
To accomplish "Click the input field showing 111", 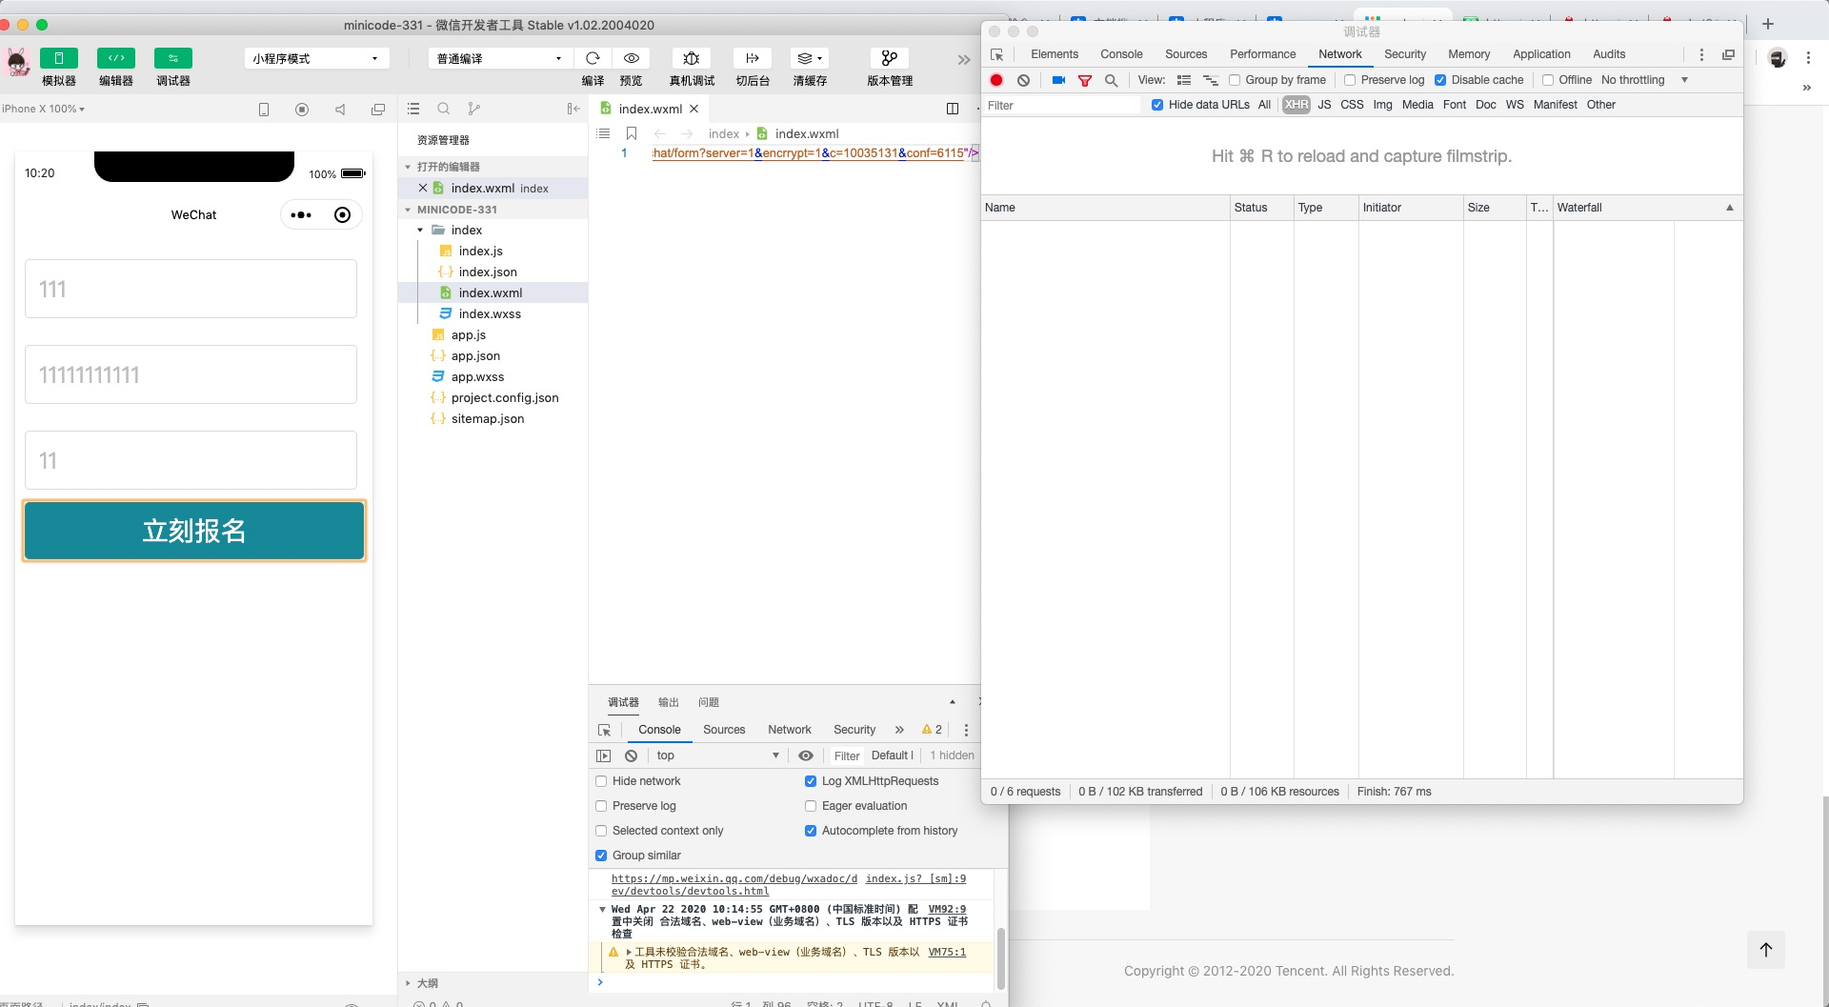I will click(x=191, y=289).
